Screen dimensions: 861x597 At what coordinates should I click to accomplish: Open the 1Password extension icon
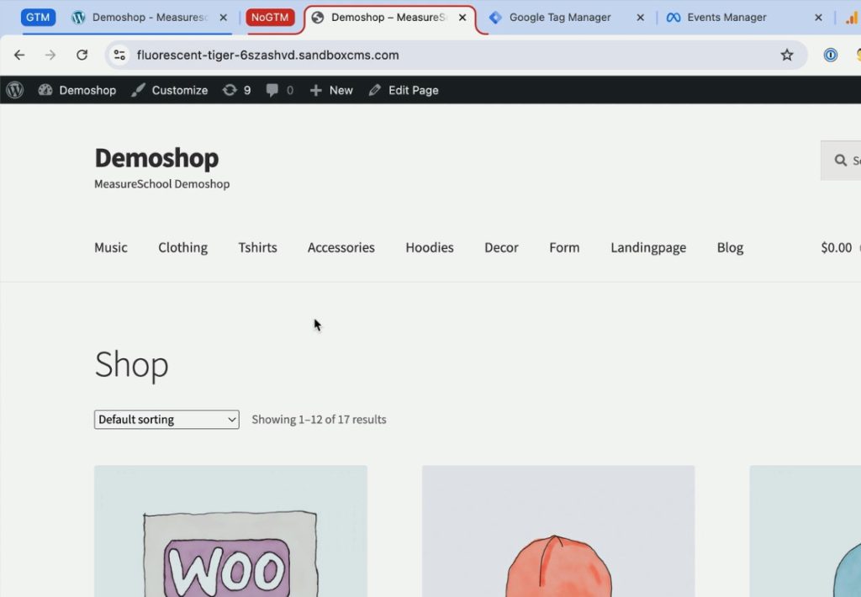tap(830, 55)
